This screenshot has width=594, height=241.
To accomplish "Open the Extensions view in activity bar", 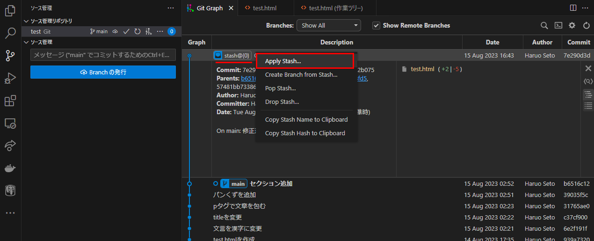I will pos(10,101).
